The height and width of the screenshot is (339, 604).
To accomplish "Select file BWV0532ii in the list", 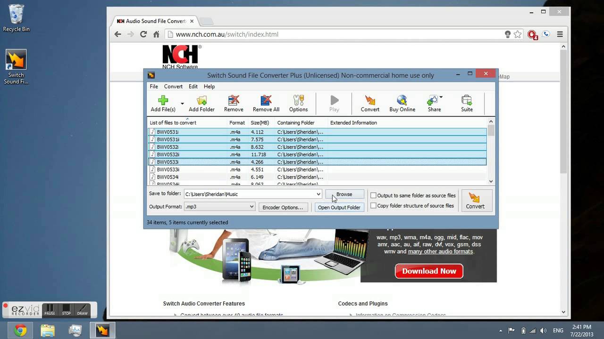I will coord(317,154).
